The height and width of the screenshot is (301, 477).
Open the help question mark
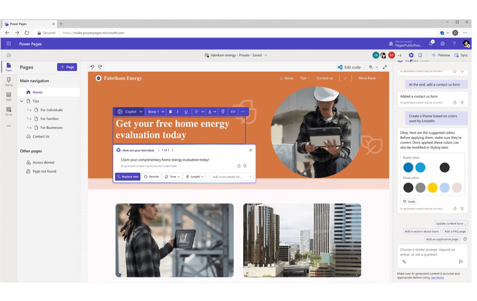(x=454, y=44)
